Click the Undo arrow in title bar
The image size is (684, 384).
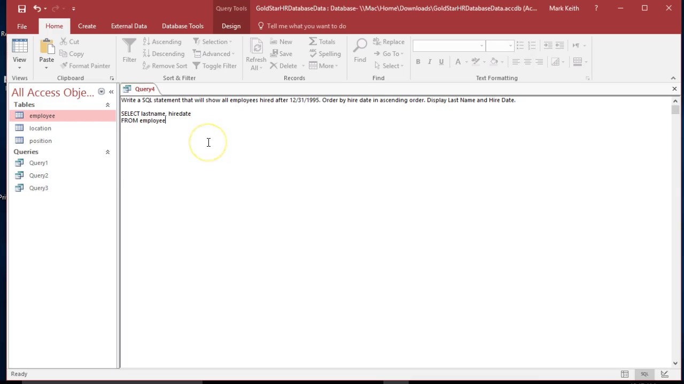[37, 9]
